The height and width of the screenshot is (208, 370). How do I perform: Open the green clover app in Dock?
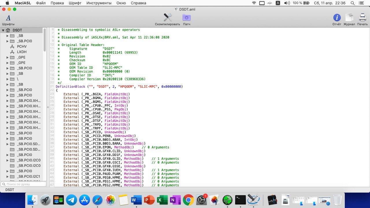click(227, 200)
